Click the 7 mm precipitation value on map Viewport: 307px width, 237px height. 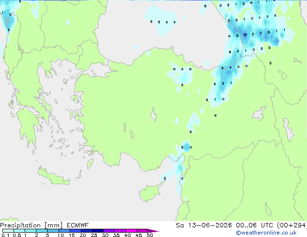pyautogui.click(x=261, y=33)
